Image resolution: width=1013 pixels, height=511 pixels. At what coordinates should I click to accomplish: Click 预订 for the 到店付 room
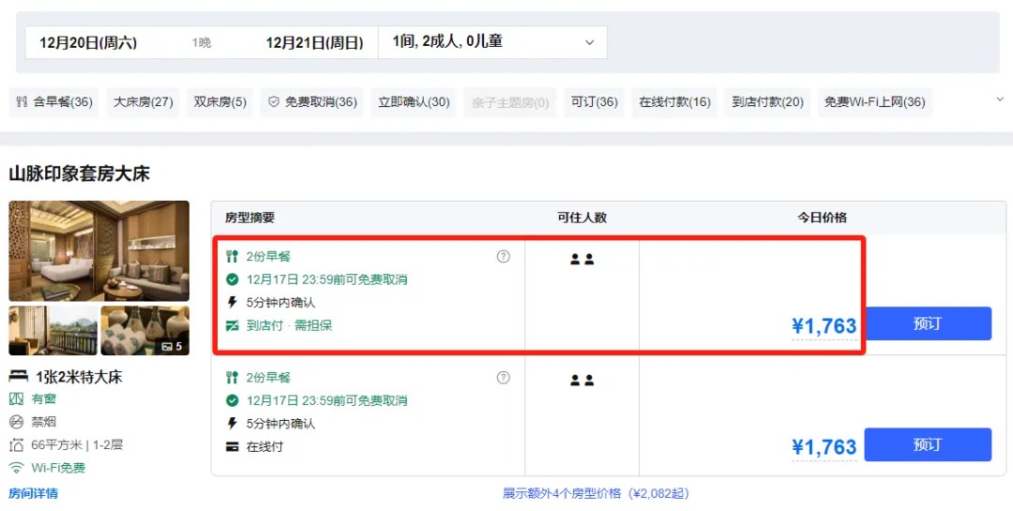927,323
